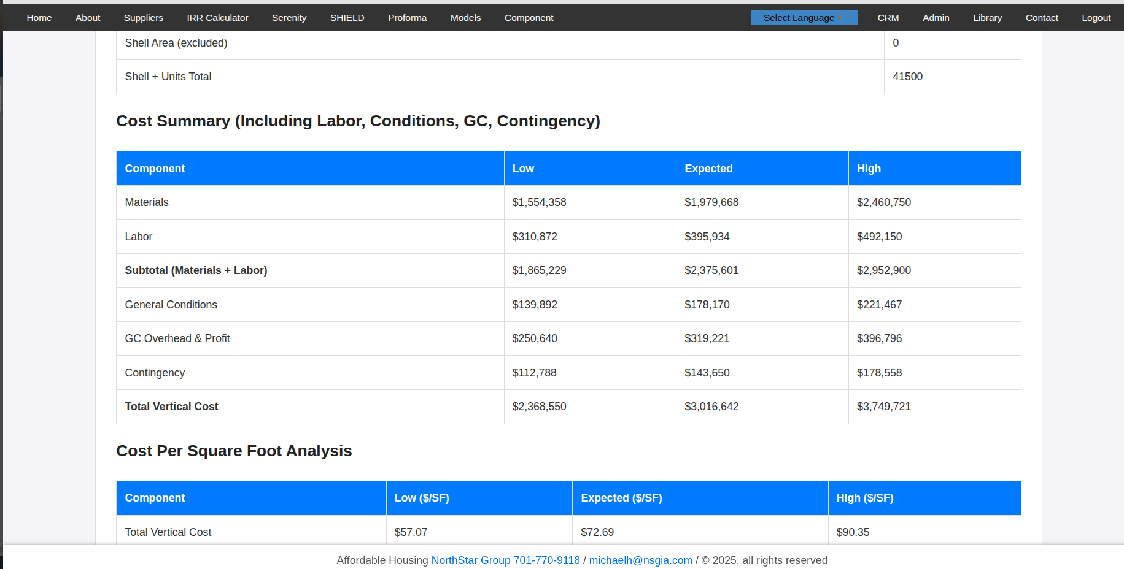Image resolution: width=1124 pixels, height=569 pixels.
Task: View the Models page
Action: pyautogui.click(x=465, y=18)
